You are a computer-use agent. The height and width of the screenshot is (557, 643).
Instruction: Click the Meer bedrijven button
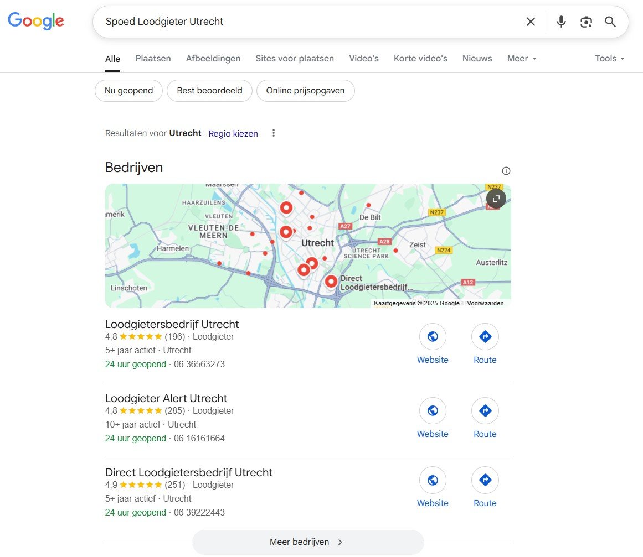pos(308,542)
